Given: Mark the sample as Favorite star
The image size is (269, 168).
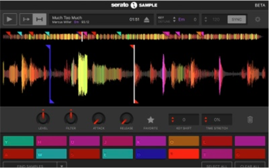Looking at the screenshot, I should point(151,120).
